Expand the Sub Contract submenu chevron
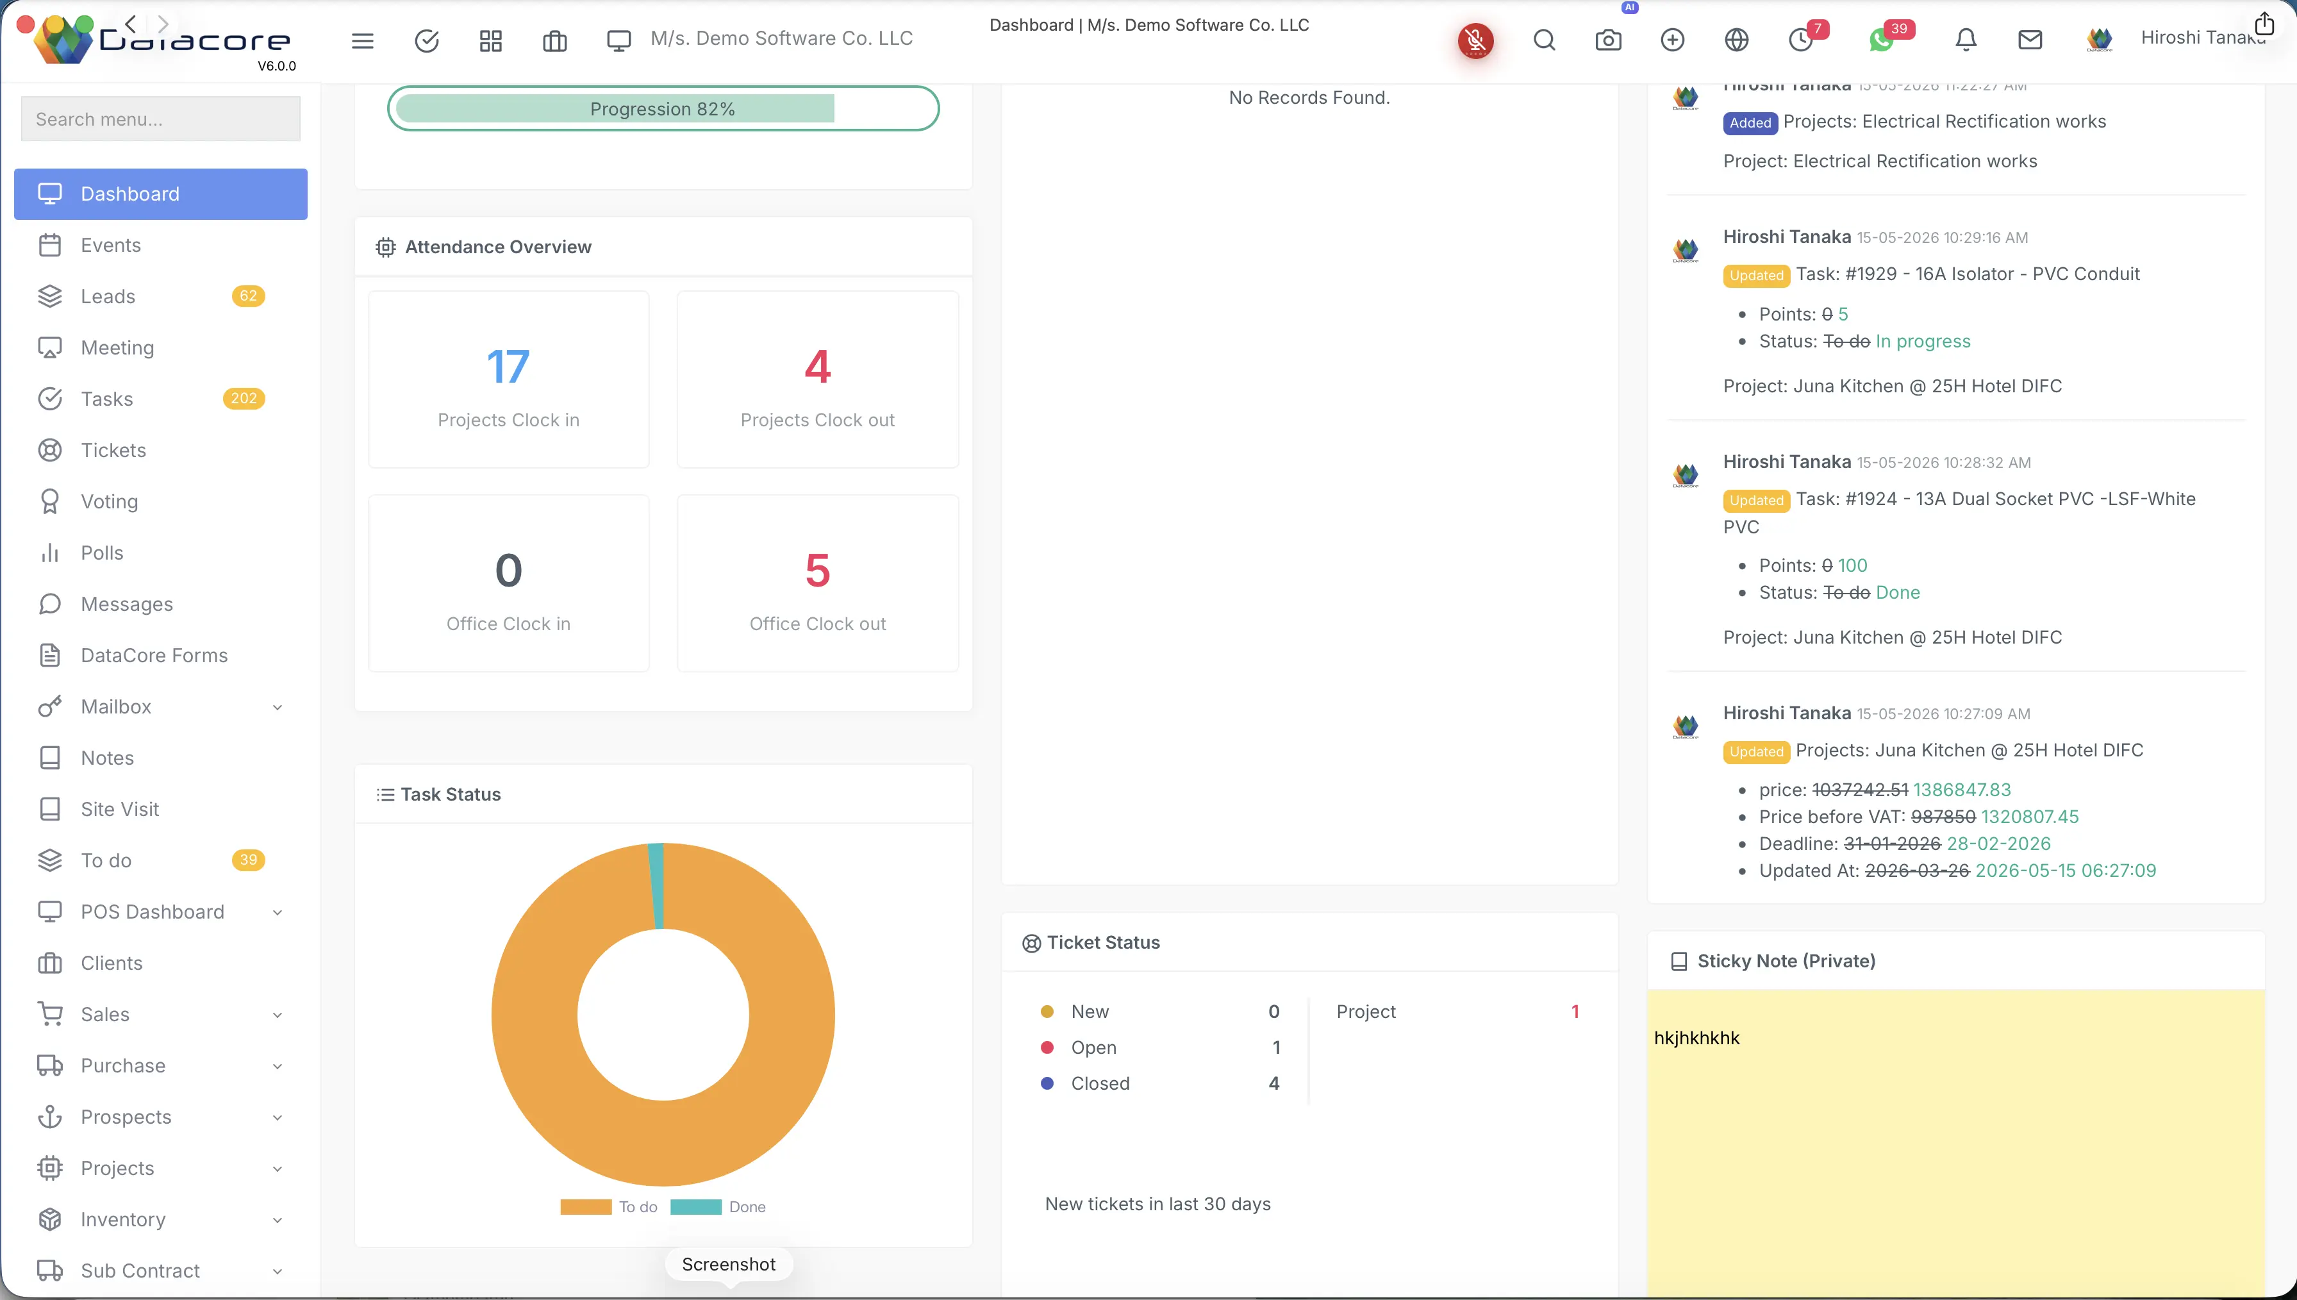2297x1300 pixels. 278,1271
